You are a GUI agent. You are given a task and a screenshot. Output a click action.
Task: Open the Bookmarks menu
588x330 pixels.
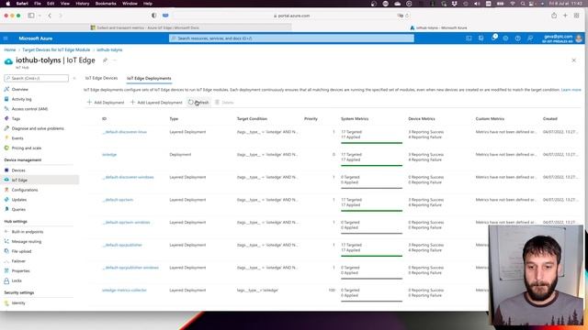(106, 4)
